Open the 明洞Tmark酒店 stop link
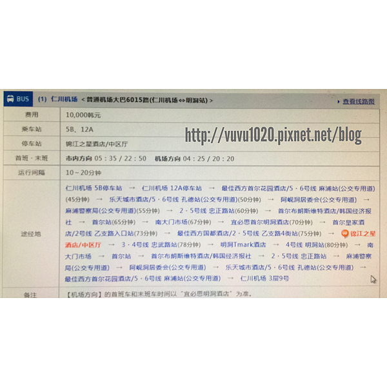The height and width of the screenshot is (387, 387). point(243,245)
